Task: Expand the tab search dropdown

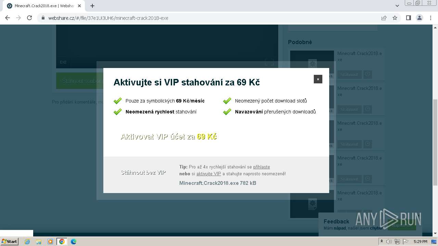Action: point(397,6)
